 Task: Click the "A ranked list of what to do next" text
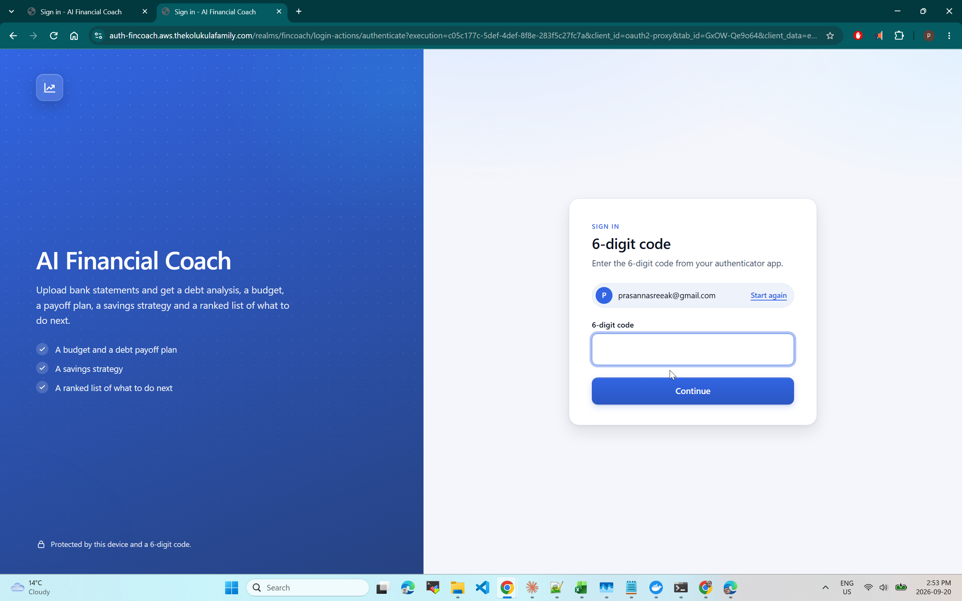point(114,388)
